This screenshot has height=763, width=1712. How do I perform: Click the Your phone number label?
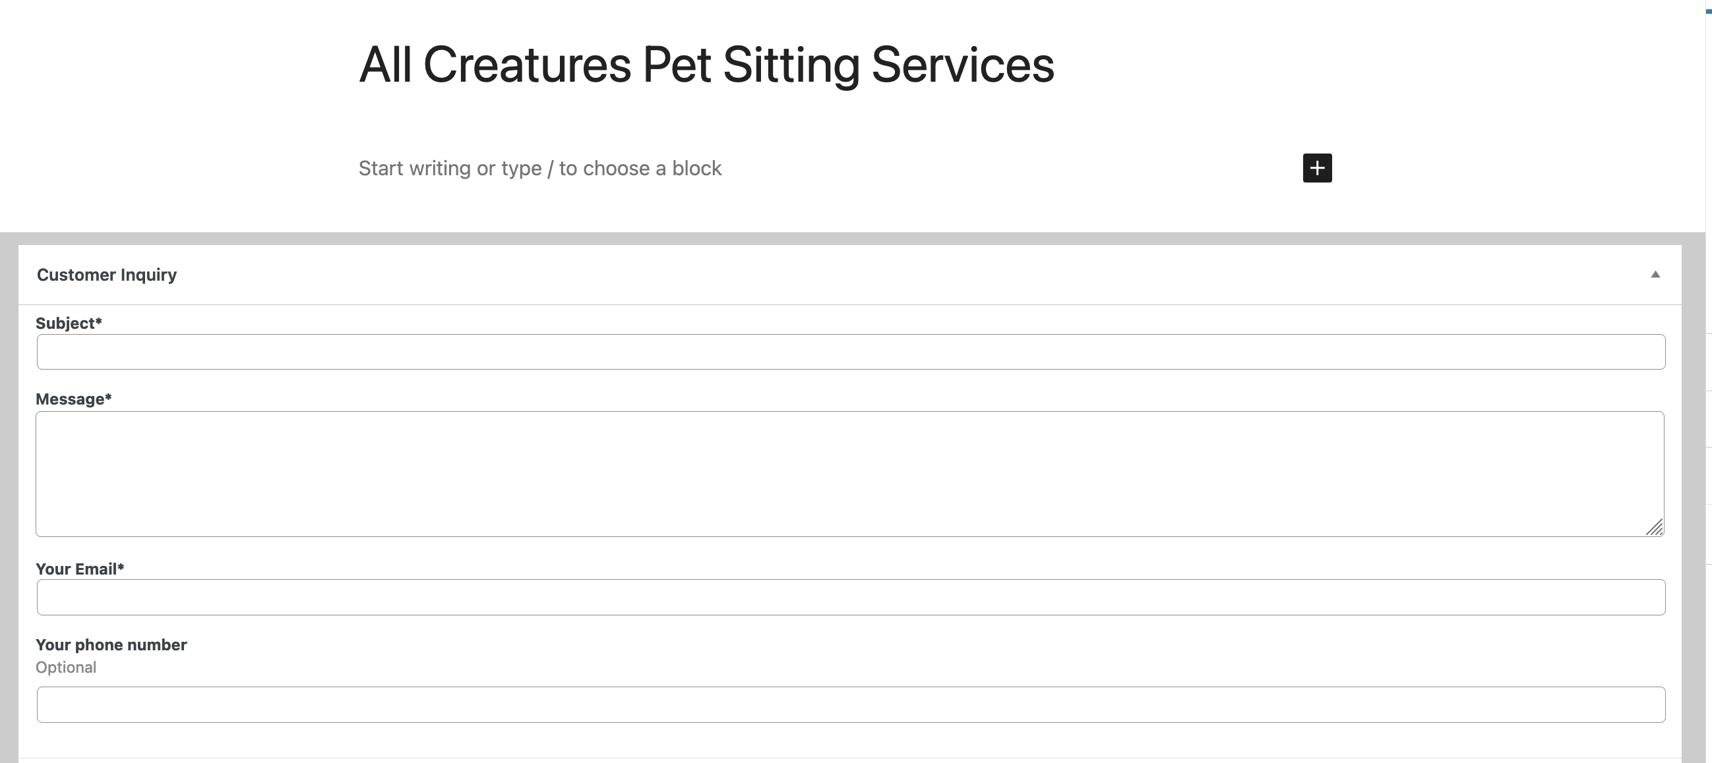coord(111,645)
